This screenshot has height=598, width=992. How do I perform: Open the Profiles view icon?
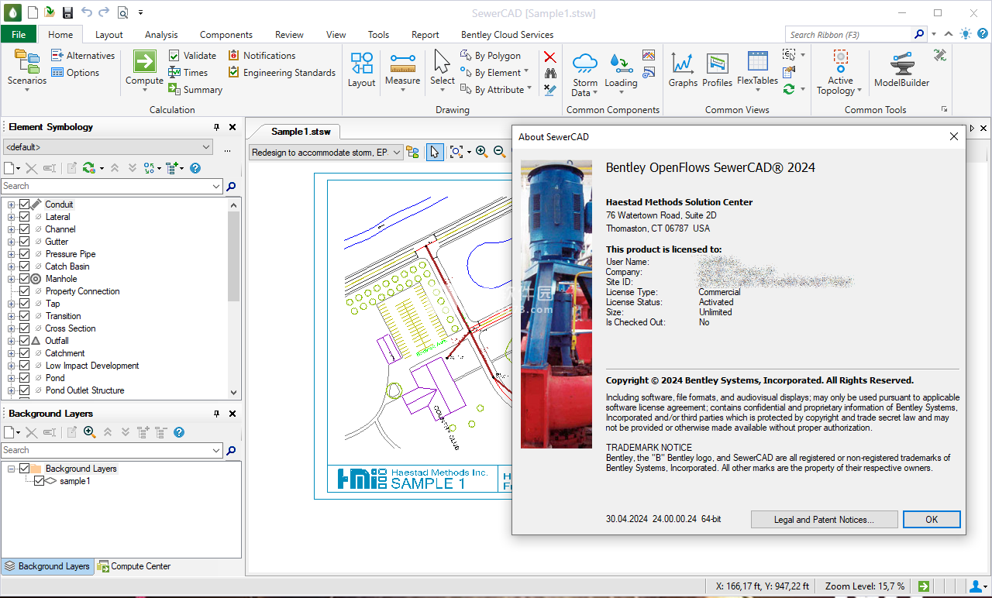click(x=717, y=63)
